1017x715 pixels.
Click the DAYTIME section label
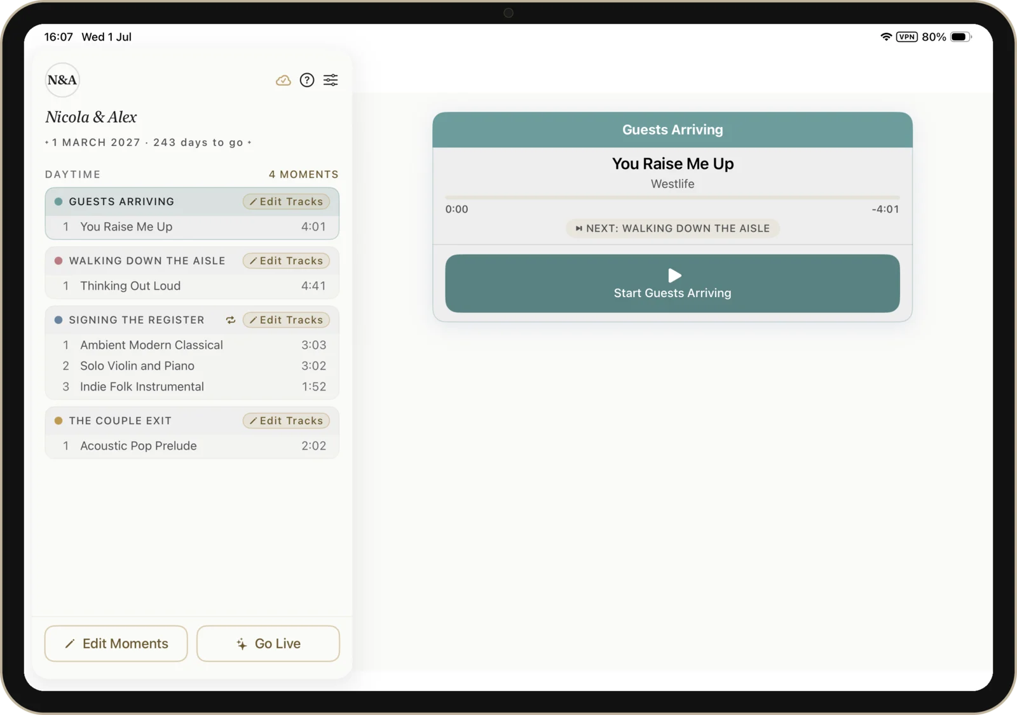(x=72, y=174)
